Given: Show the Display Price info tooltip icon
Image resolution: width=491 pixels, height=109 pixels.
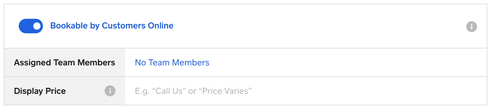Looking at the screenshot, I should click(110, 91).
